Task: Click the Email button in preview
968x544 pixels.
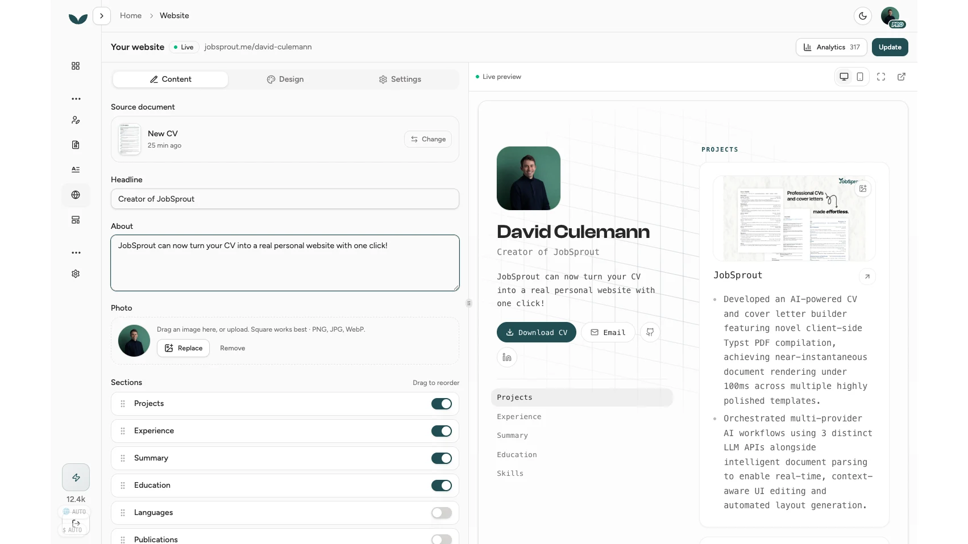Action: point(608,332)
